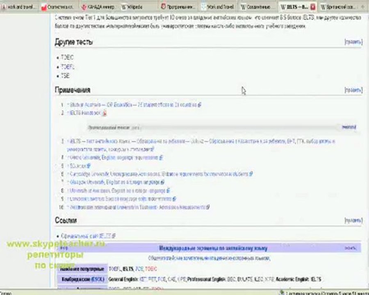
Task: Open CAE link in Кембриджские row
Action: point(172,279)
